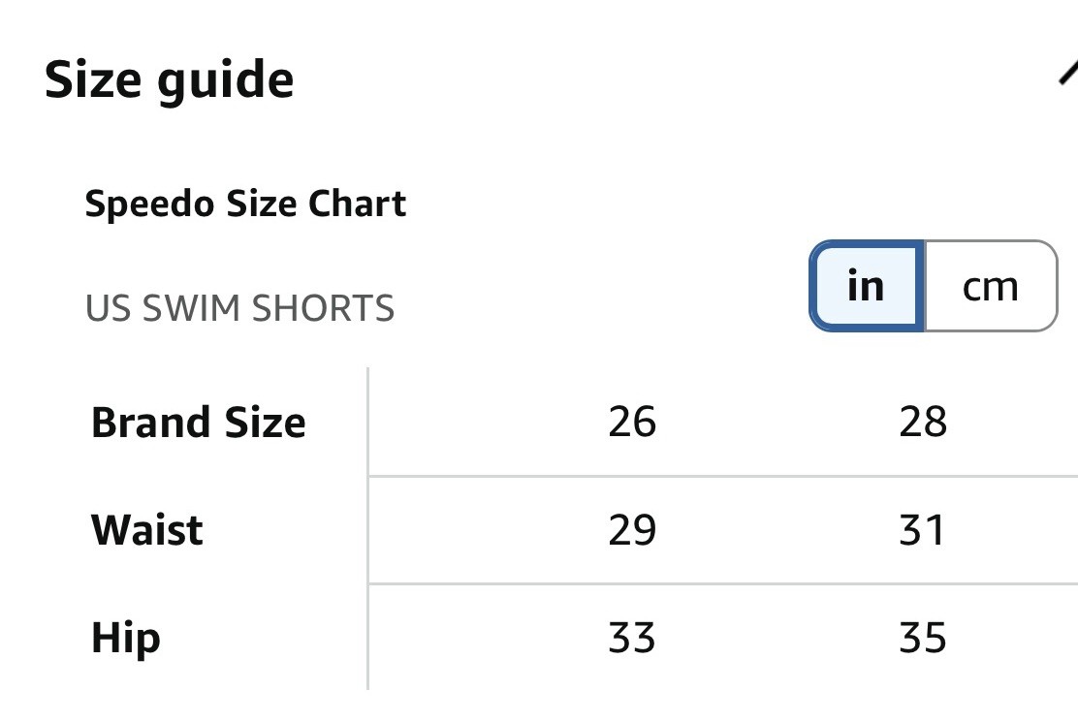Click the Brand Size row header
The image size is (1078, 722).
click(198, 423)
